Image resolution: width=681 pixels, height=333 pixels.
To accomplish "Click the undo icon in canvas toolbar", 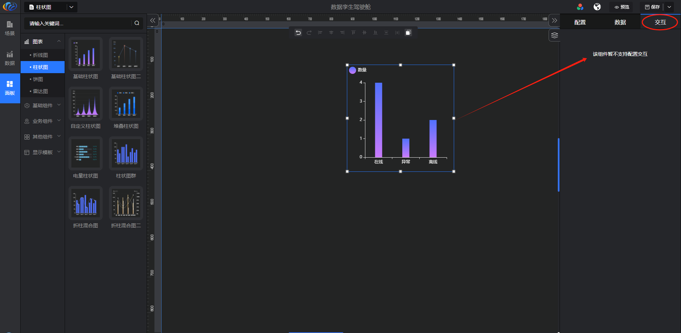I will pyautogui.click(x=298, y=33).
